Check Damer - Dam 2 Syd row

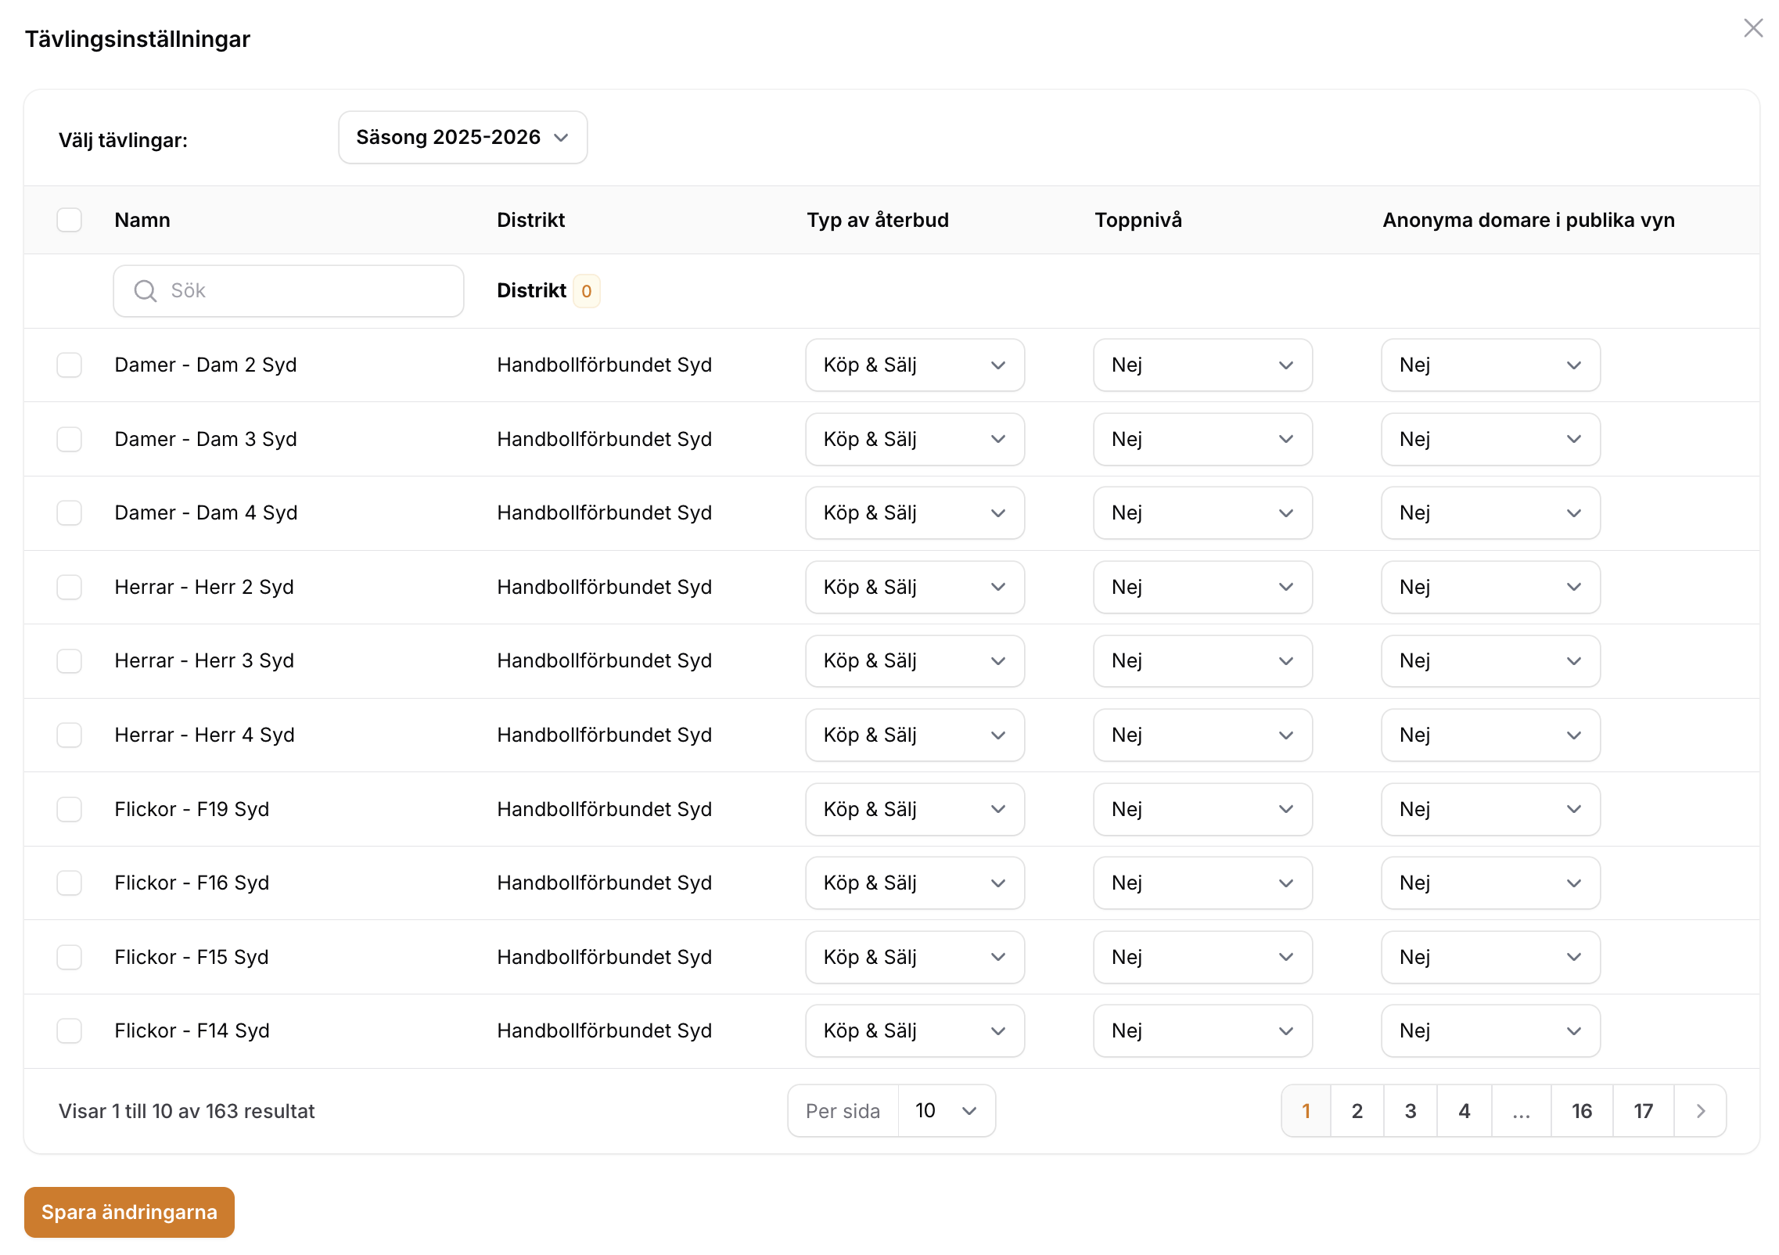70,365
